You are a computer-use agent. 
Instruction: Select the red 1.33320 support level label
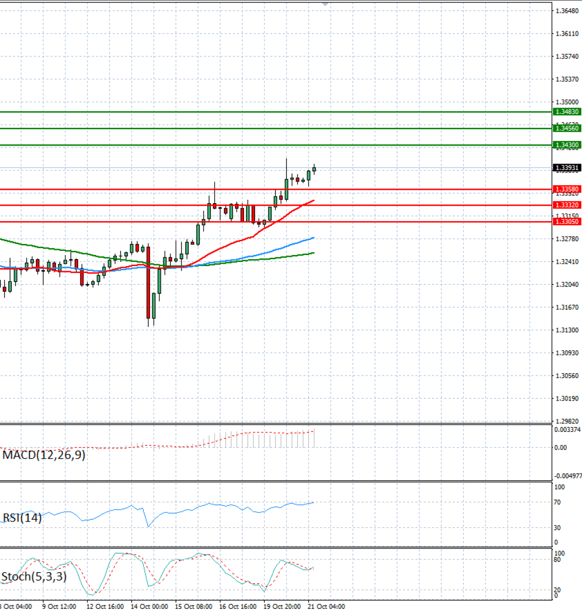coord(567,205)
